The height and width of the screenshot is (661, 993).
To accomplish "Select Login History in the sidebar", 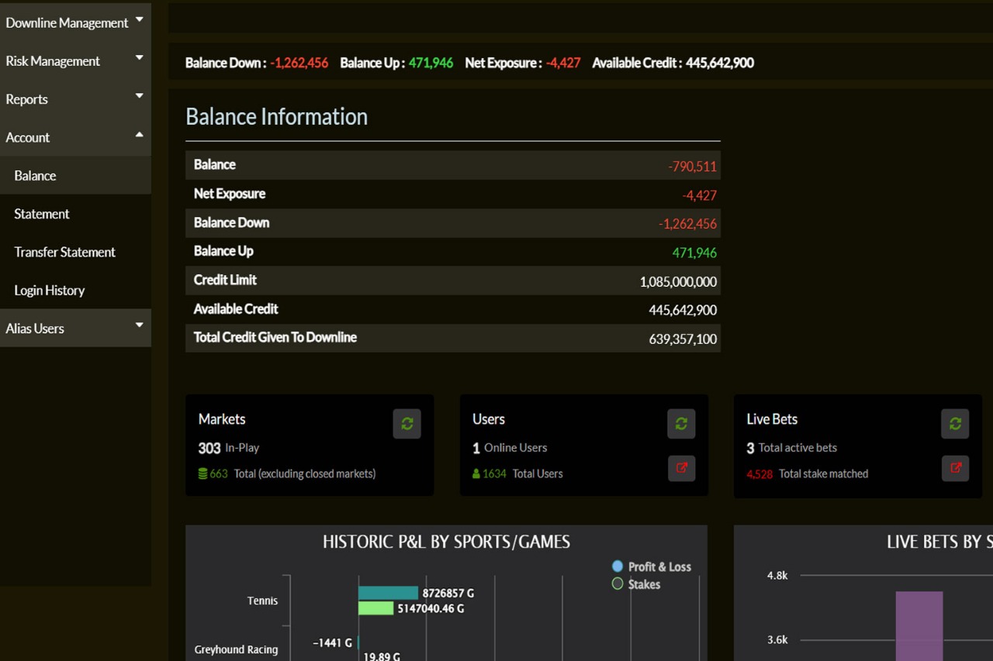I will click(49, 290).
